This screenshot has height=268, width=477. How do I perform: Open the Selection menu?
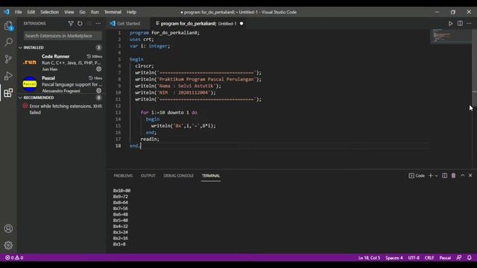50,12
